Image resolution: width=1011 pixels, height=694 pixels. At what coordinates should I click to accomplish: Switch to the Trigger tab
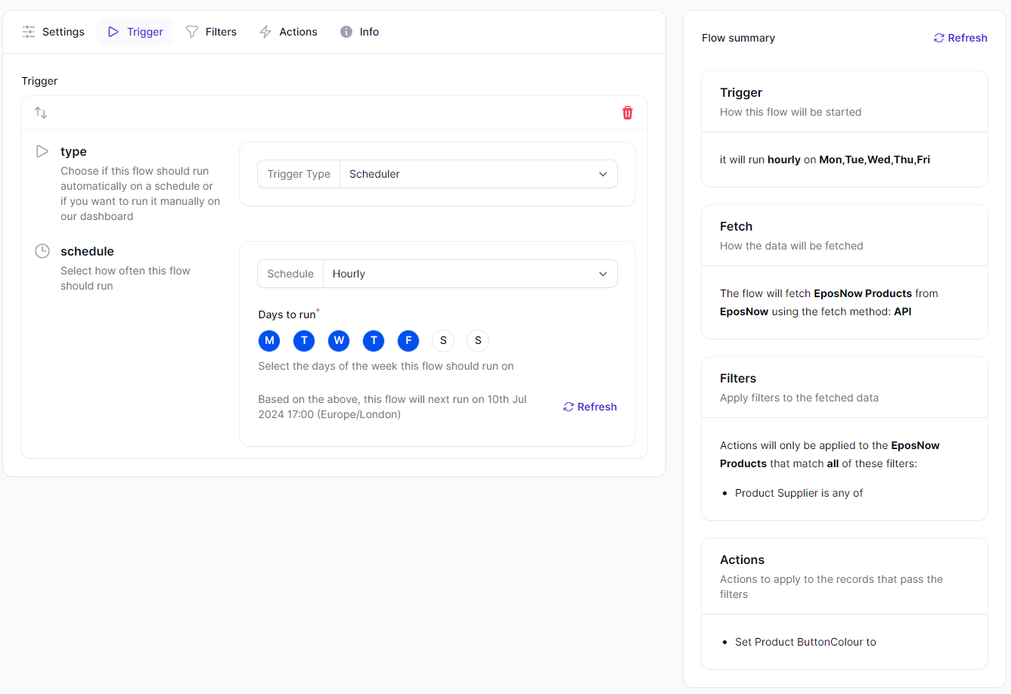coord(135,32)
